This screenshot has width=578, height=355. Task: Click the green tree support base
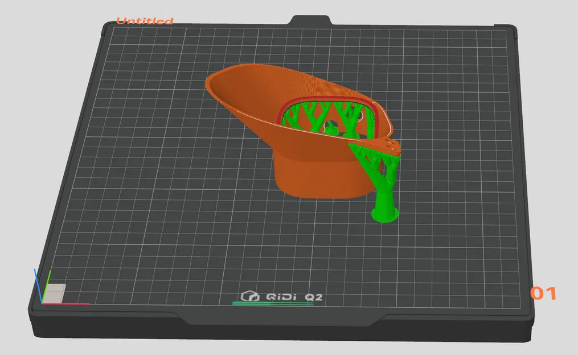(x=385, y=214)
